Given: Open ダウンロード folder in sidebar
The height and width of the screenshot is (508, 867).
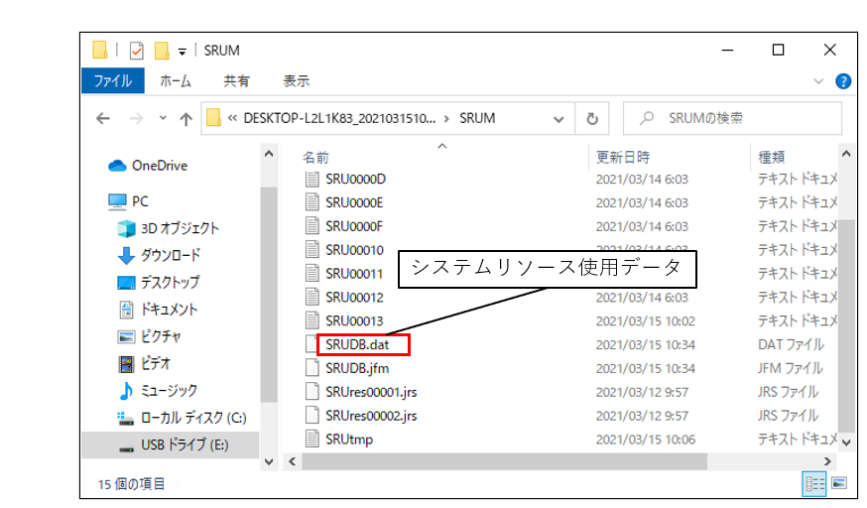Looking at the screenshot, I should coord(160,255).
